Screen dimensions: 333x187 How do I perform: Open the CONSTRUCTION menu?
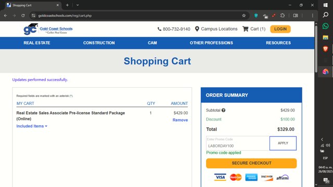(99, 43)
